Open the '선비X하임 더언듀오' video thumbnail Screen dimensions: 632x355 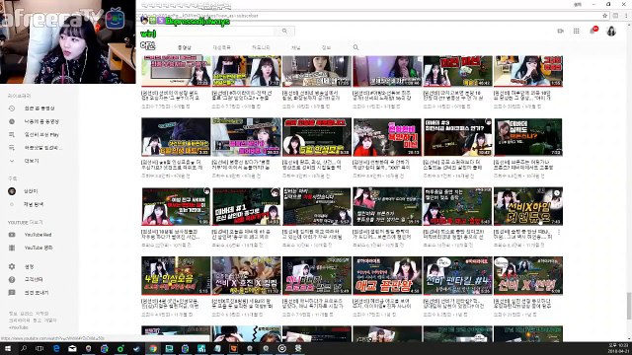(528, 206)
